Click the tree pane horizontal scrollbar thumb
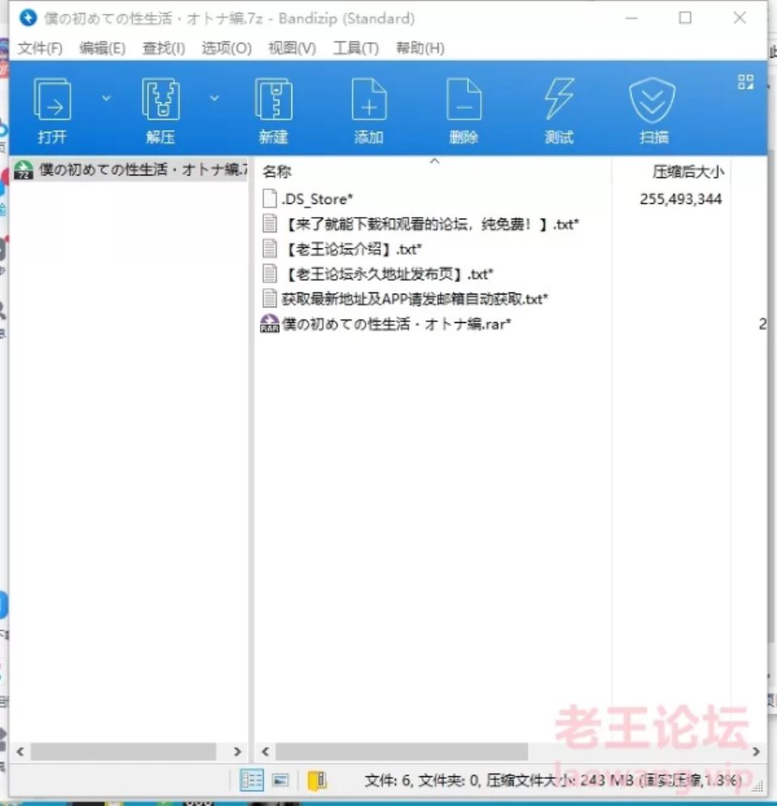The height and width of the screenshot is (806, 777). coord(123,752)
